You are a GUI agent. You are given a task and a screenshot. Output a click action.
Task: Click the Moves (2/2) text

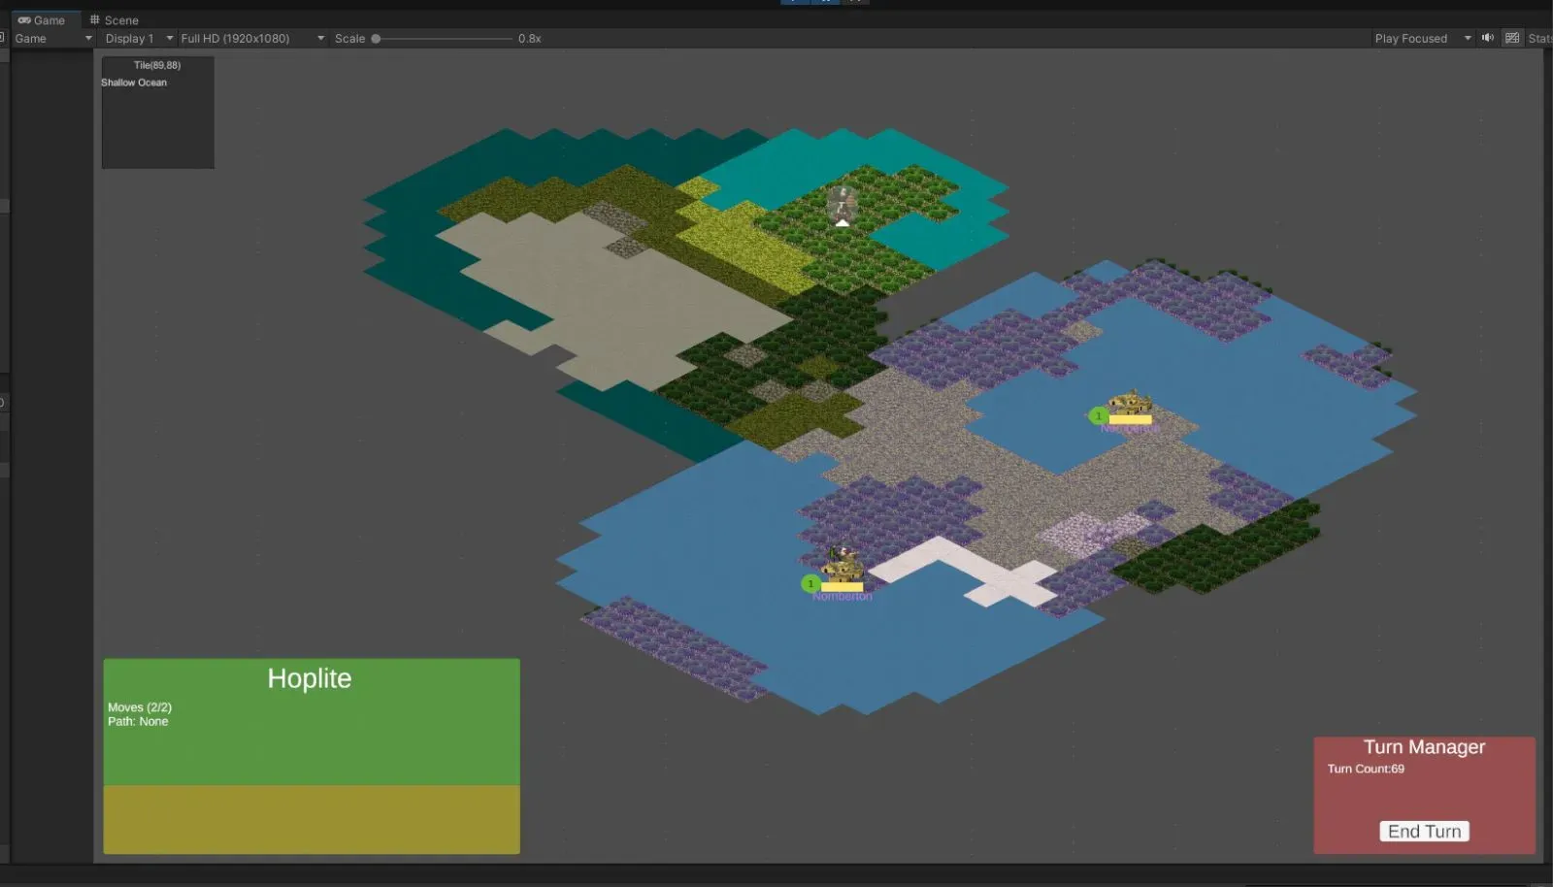click(140, 707)
